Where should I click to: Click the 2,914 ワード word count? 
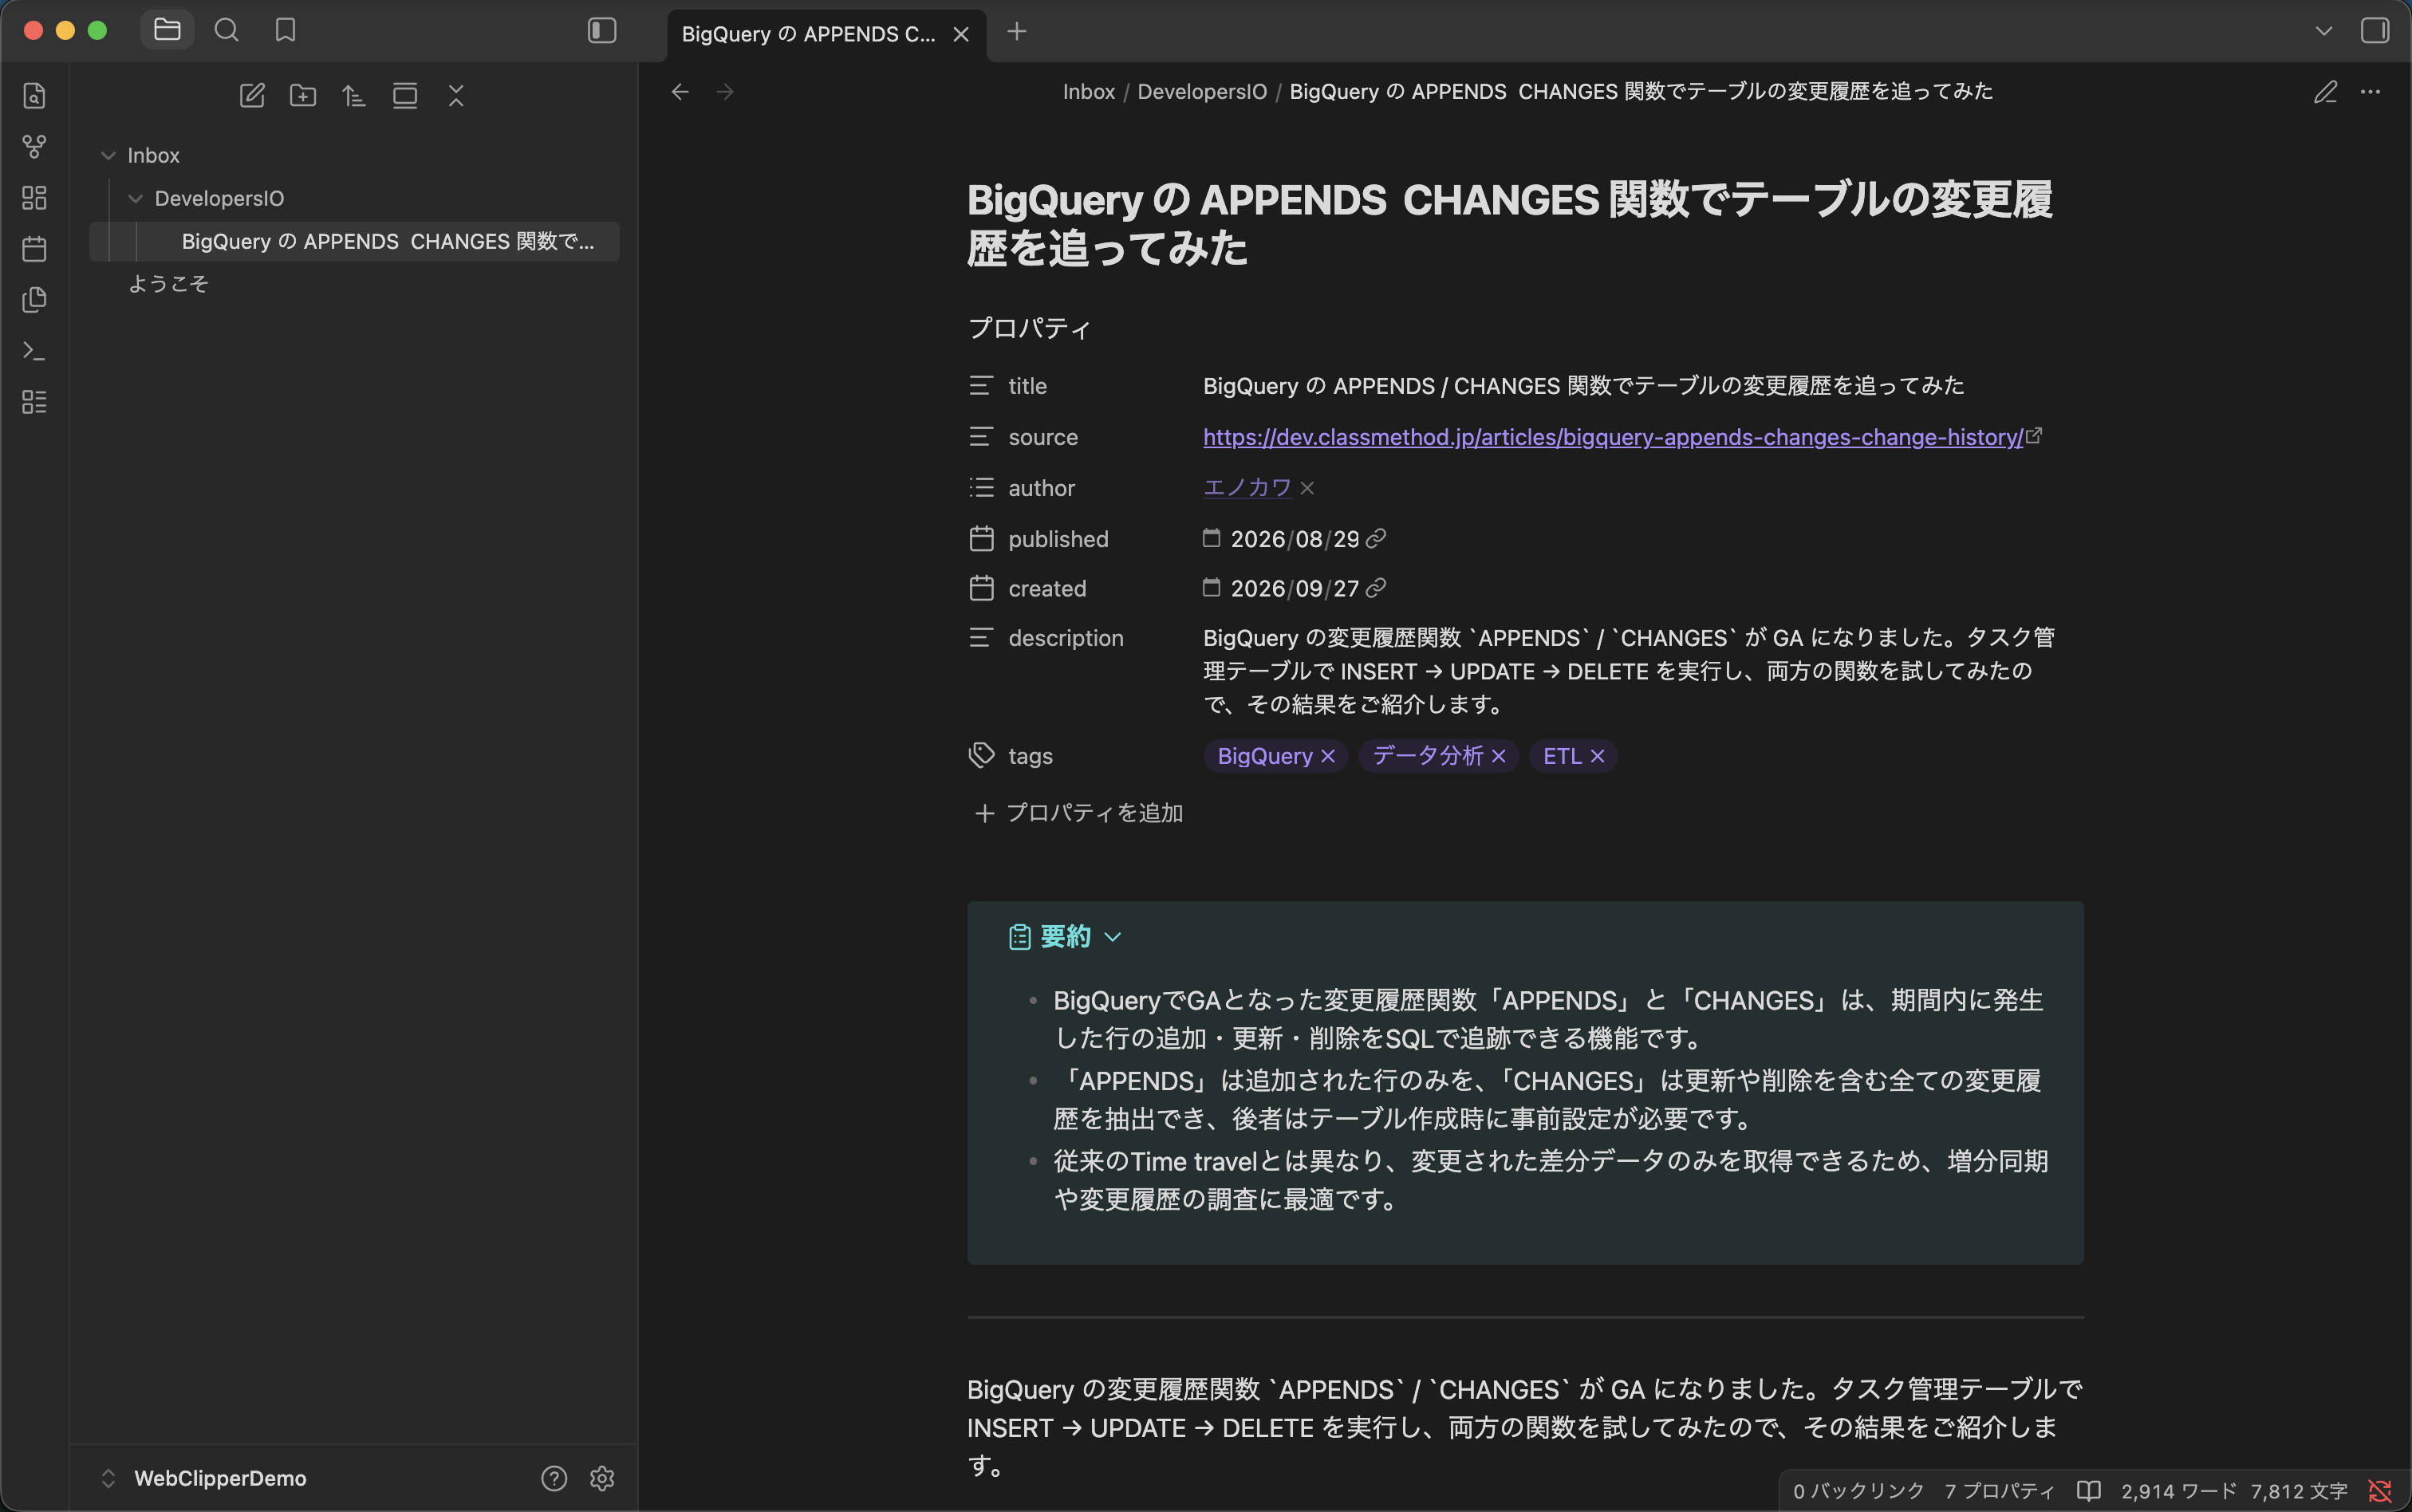pyautogui.click(x=2179, y=1491)
